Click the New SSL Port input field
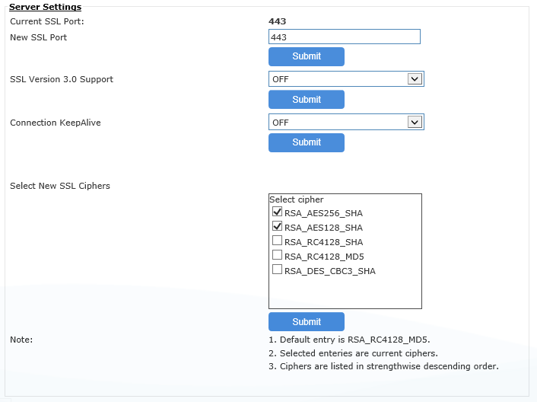Viewport: 537px width, 402px height. tap(345, 37)
